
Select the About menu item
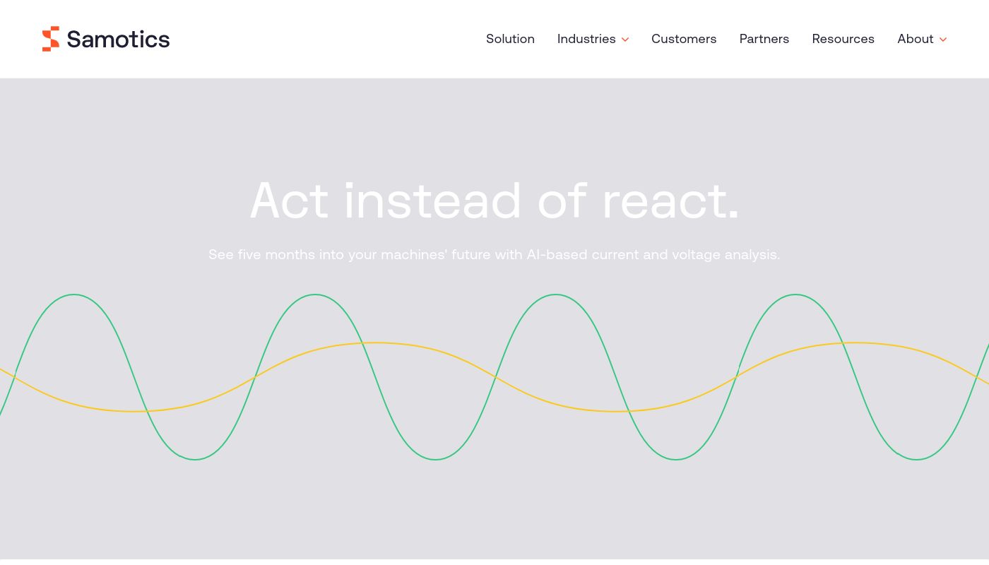tap(916, 39)
